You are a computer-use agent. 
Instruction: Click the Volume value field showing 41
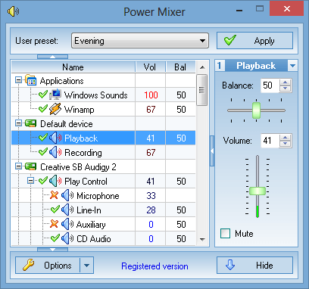[270, 141]
